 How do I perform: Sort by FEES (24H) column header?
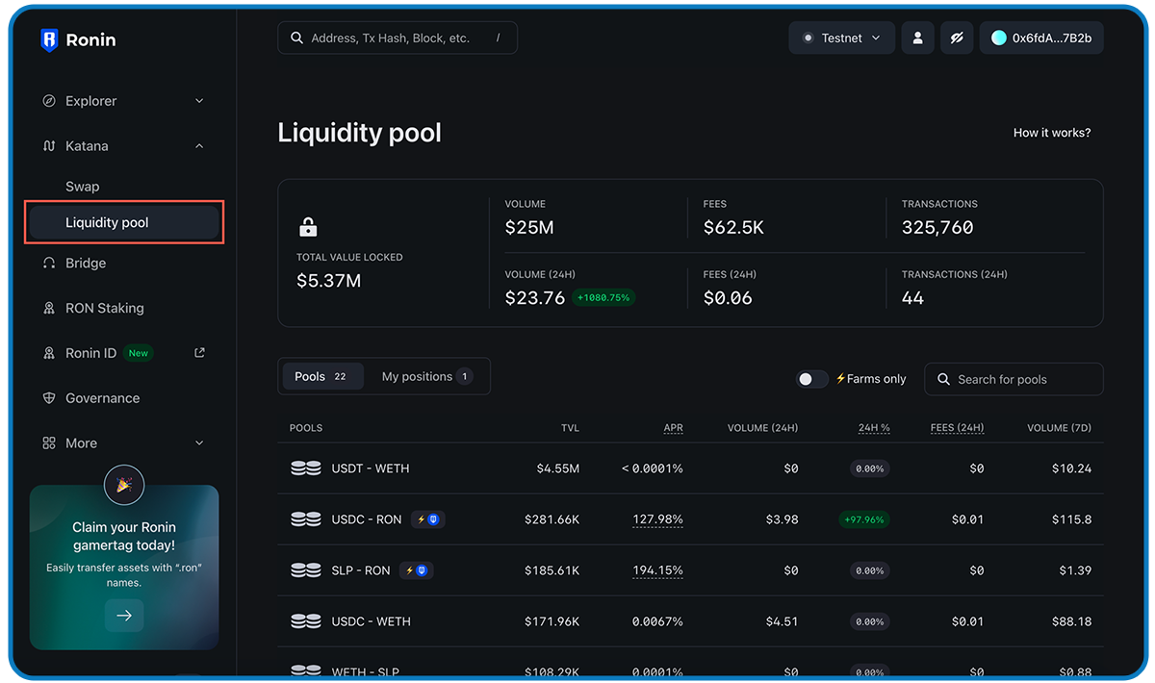[957, 428]
